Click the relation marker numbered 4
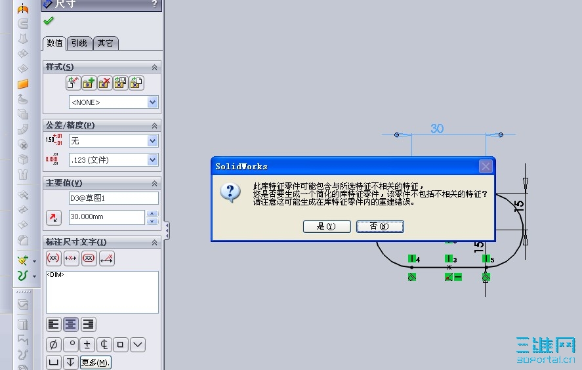582x370 pixels. (413, 258)
